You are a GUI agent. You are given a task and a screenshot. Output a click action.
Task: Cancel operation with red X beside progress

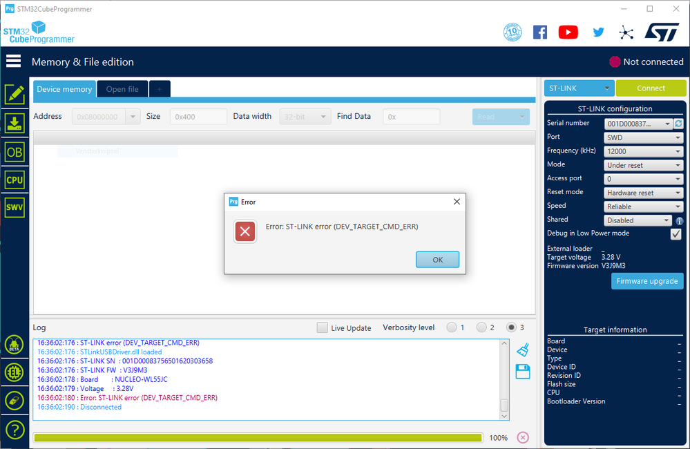523,437
